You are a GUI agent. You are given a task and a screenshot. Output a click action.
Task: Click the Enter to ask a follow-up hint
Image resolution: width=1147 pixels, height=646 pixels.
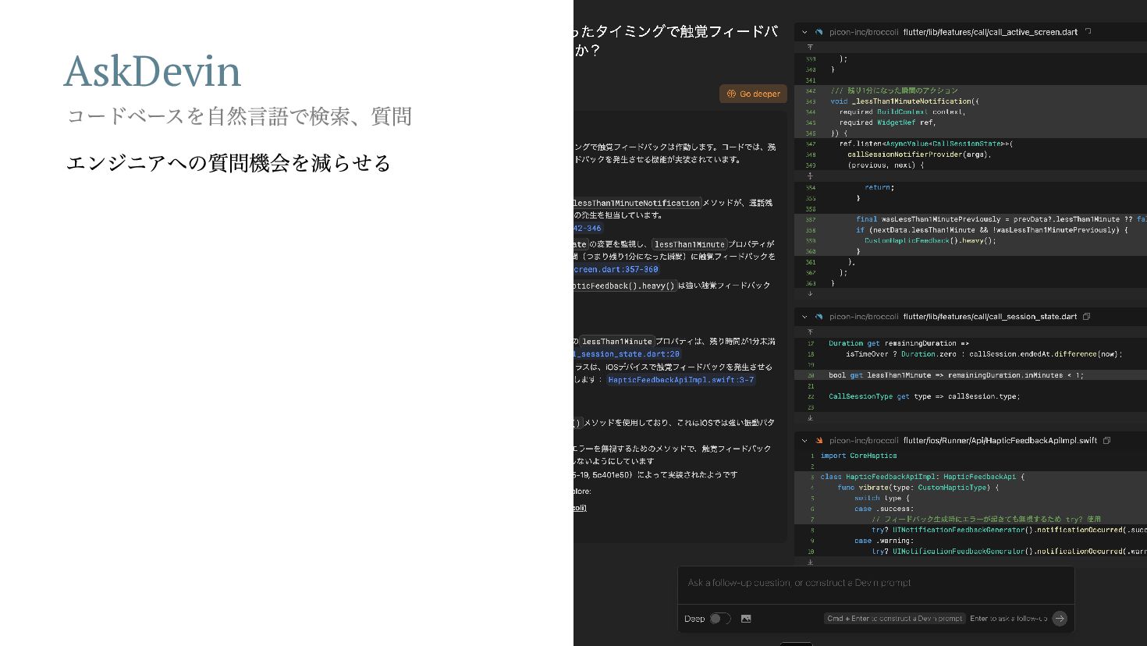click(x=1009, y=619)
